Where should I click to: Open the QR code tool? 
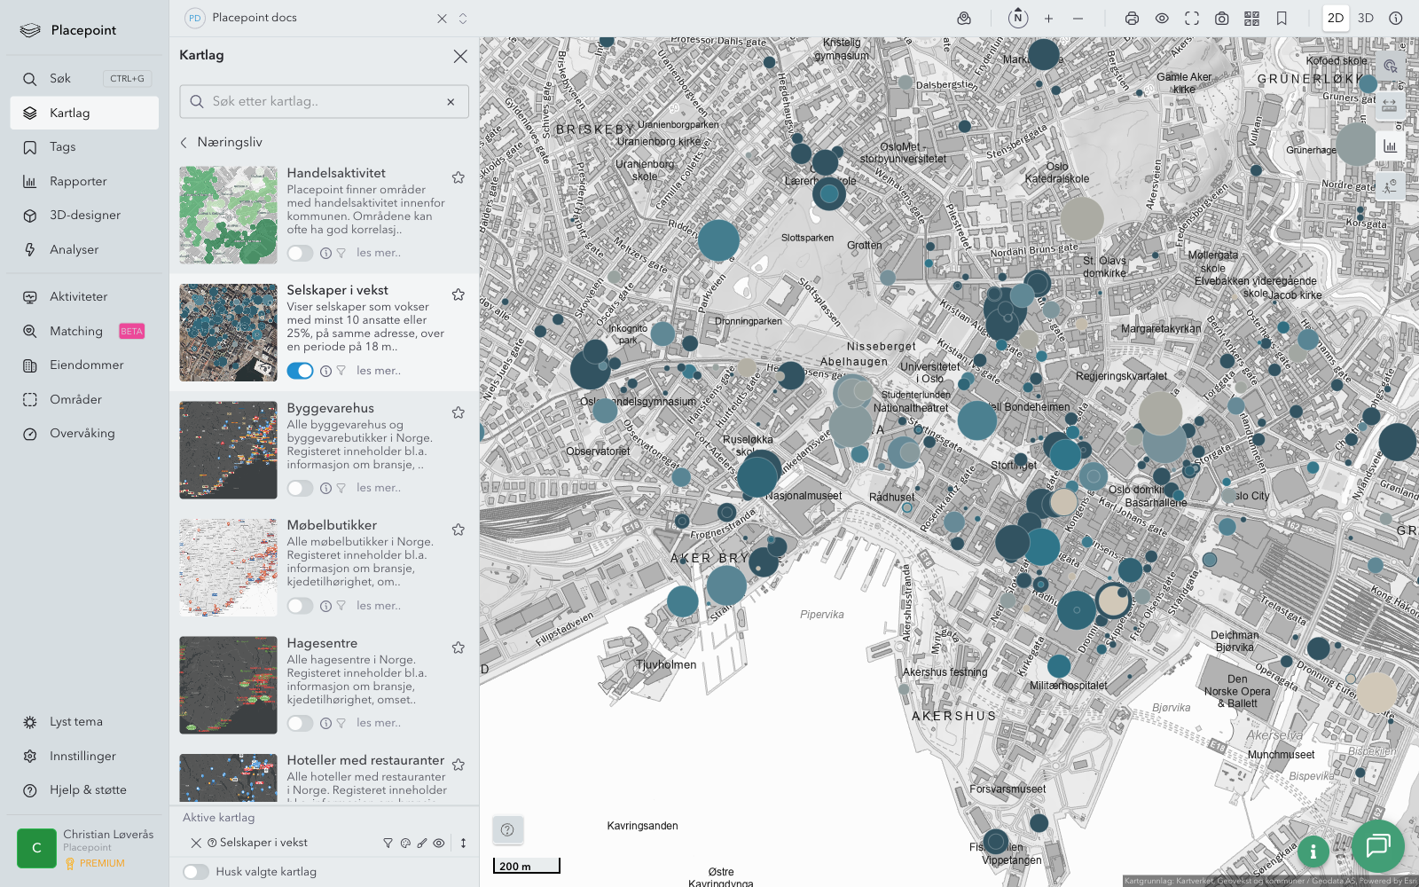[x=1251, y=19]
